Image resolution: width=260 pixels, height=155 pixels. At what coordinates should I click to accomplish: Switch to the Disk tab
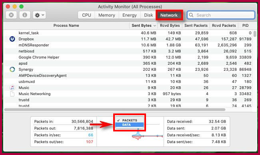148,15
